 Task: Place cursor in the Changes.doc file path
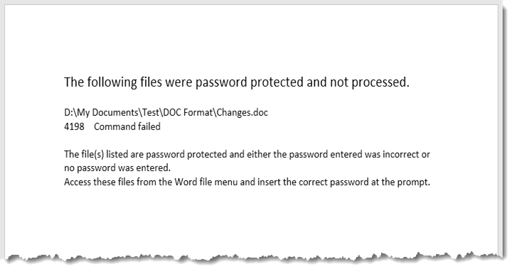tap(166, 113)
